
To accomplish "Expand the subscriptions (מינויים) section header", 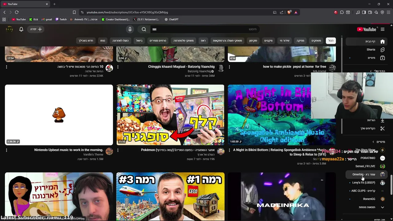I will point(379,142).
